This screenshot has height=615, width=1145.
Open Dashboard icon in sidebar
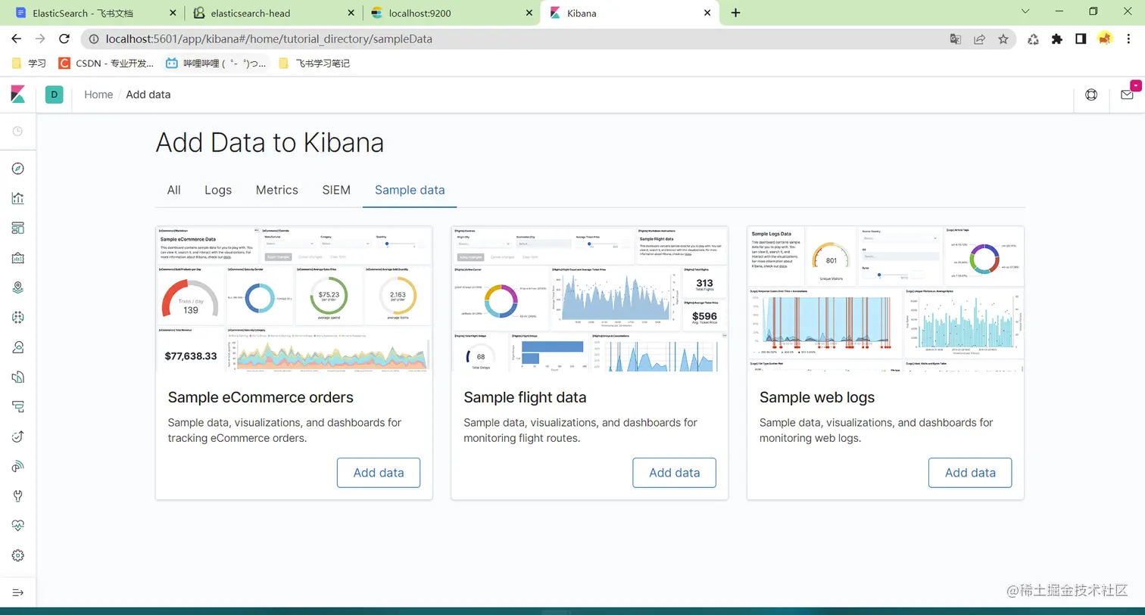(18, 228)
